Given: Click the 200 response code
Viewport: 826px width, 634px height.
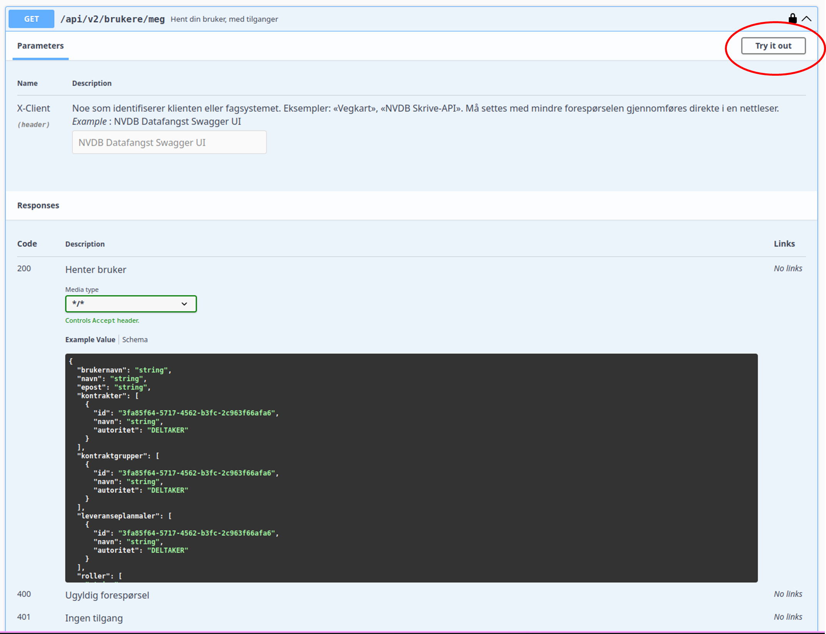Looking at the screenshot, I should 24,269.
